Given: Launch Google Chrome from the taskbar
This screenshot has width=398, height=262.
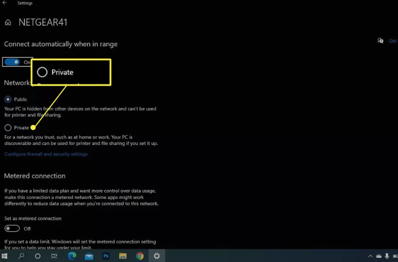Looking at the screenshot, I should (x=140, y=256).
